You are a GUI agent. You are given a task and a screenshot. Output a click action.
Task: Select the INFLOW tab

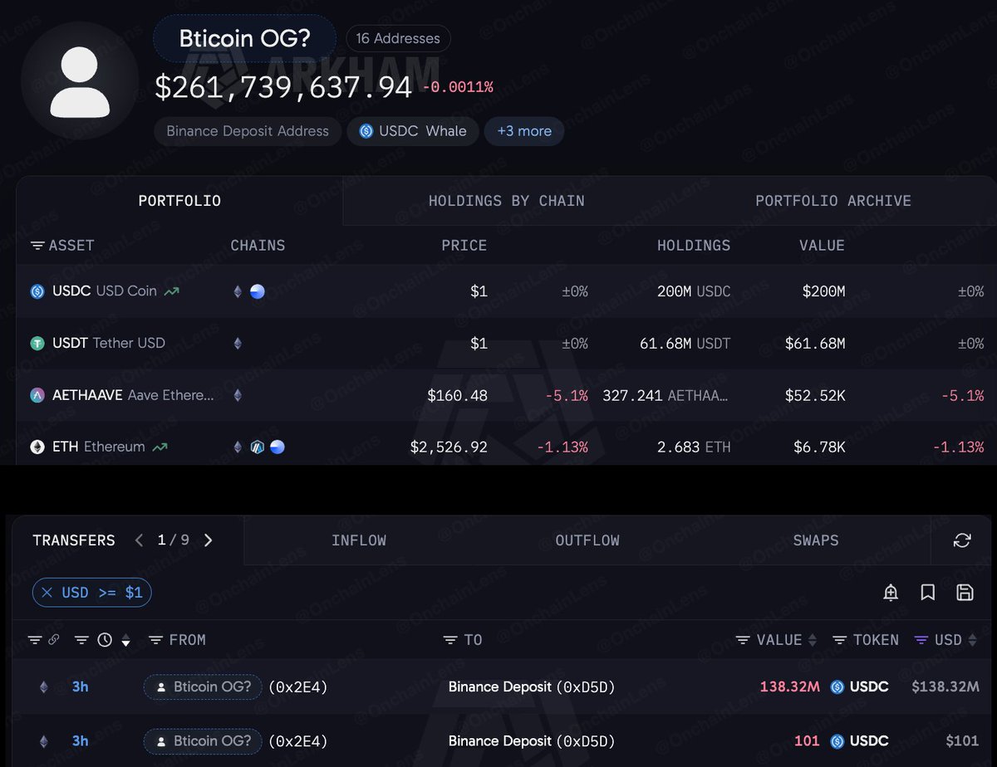(359, 540)
